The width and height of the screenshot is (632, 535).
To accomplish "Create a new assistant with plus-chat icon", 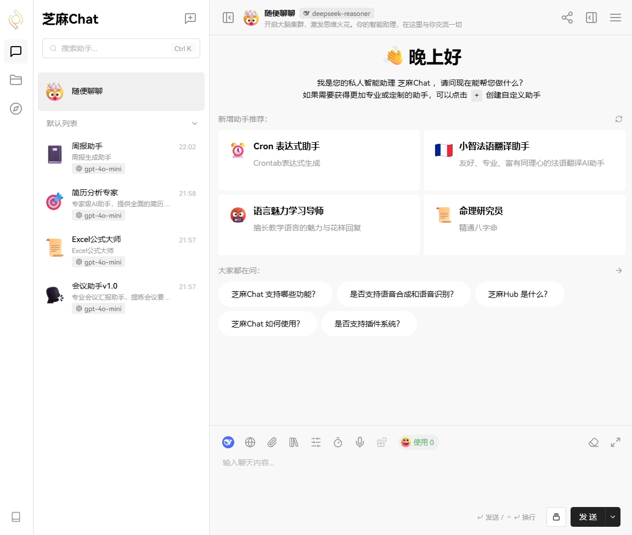I will point(190,19).
